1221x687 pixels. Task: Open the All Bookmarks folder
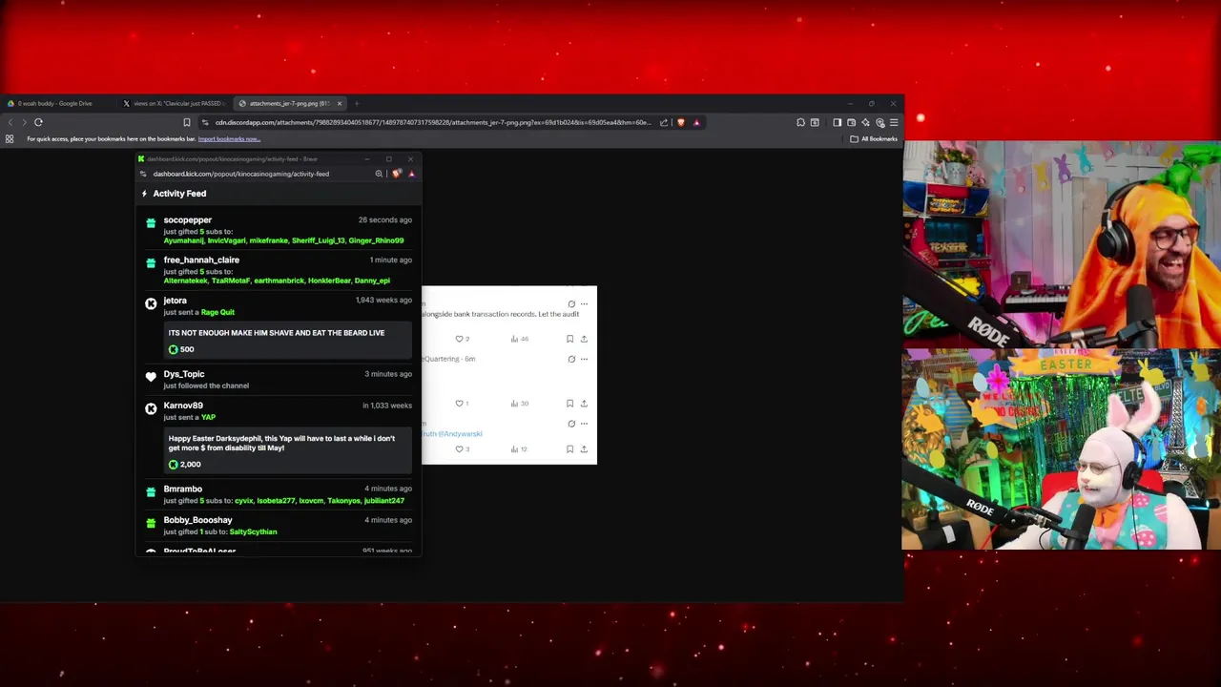click(874, 139)
